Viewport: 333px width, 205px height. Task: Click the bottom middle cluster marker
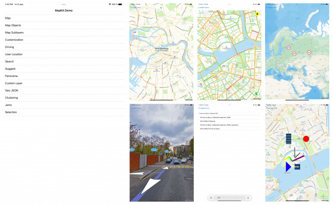coord(294,54)
